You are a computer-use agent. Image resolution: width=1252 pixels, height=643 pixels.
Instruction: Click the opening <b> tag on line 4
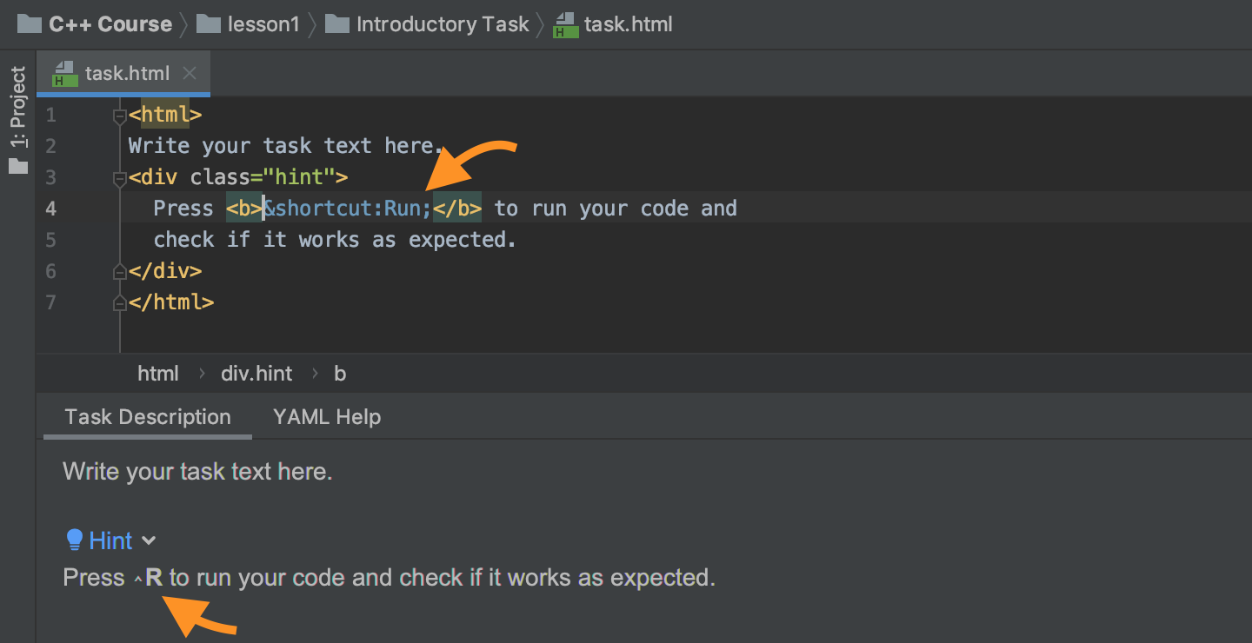click(244, 209)
